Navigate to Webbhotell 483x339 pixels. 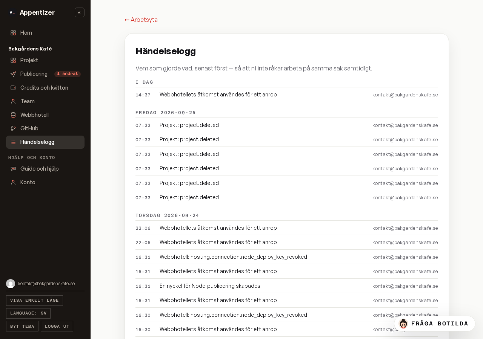[x=45, y=115]
